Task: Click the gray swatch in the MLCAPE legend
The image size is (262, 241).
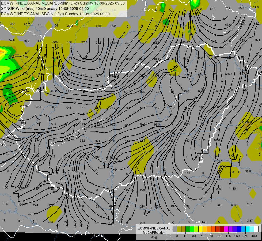Action: point(175,229)
